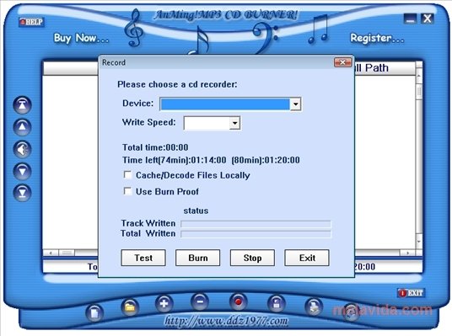Click the Test button
The width and height of the screenshot is (452, 336).
(143, 258)
